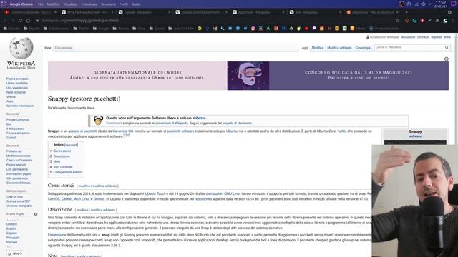
Task: Open language settings gear in sidebar
Action: (x=36, y=214)
